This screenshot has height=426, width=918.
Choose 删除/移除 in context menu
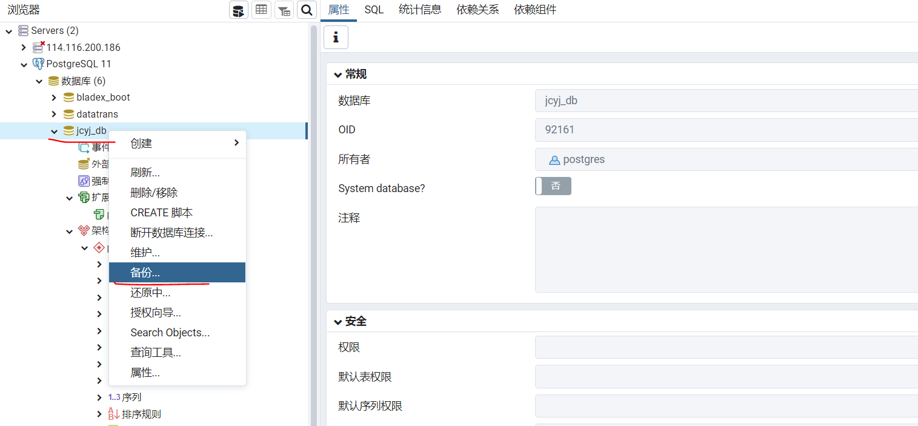pos(178,193)
